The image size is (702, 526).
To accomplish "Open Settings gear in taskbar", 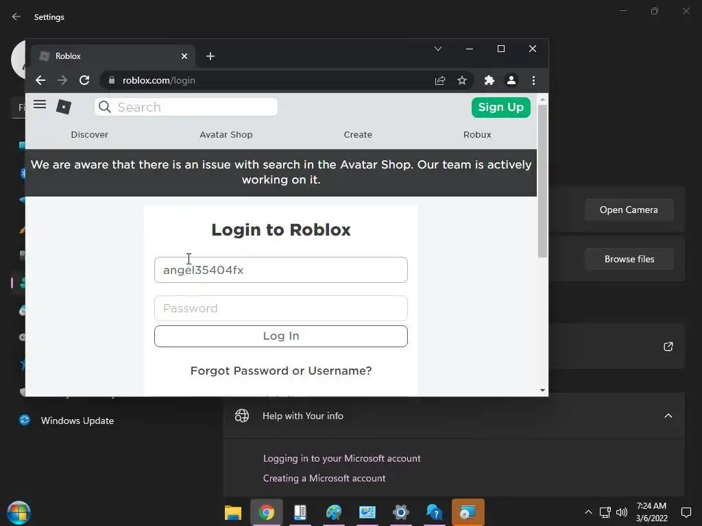I will [400, 512].
